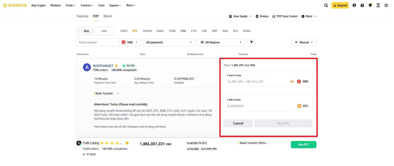The width and height of the screenshot is (394, 166).
Task: Open the Square dropdown menu
Action: click(x=115, y=5)
